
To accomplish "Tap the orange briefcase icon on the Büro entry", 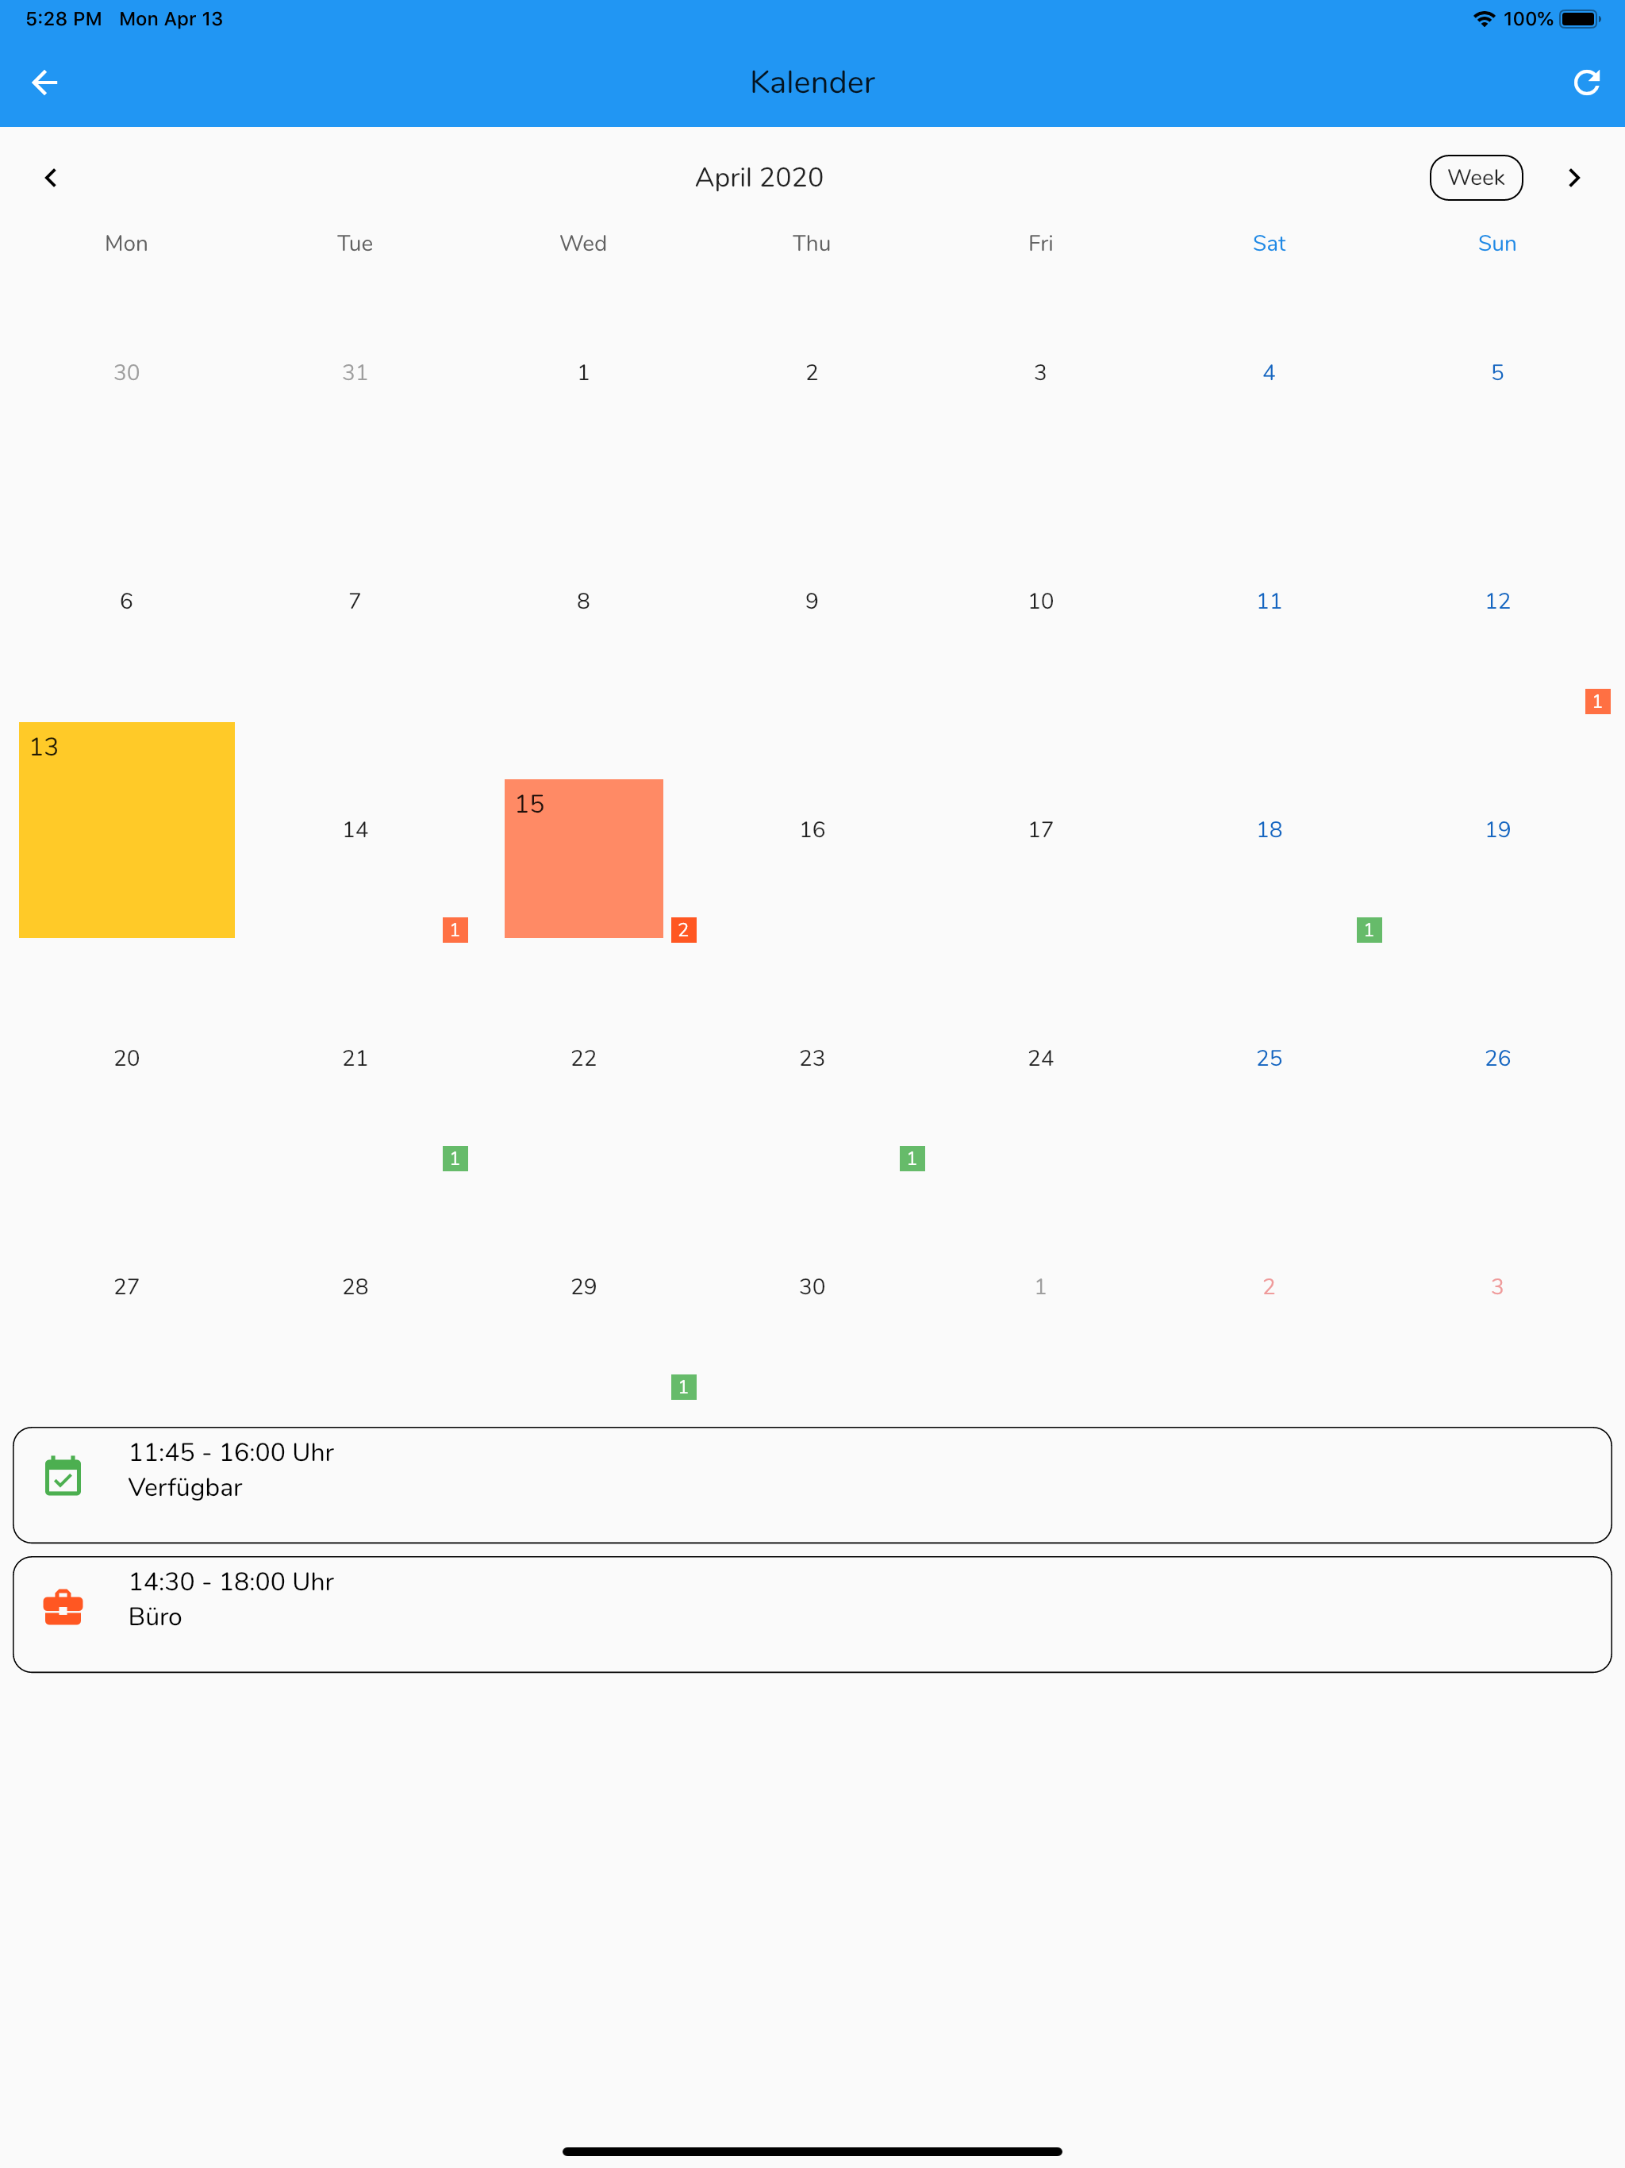I will pyautogui.click(x=63, y=1606).
